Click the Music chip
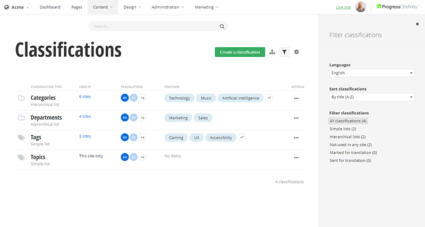 tap(206, 98)
